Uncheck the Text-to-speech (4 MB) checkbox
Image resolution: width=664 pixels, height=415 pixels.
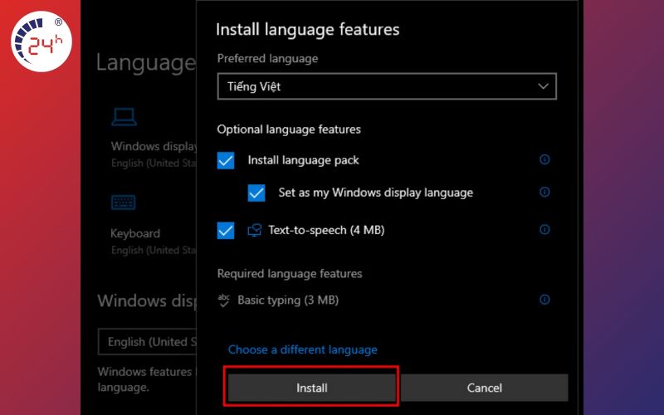[226, 231]
